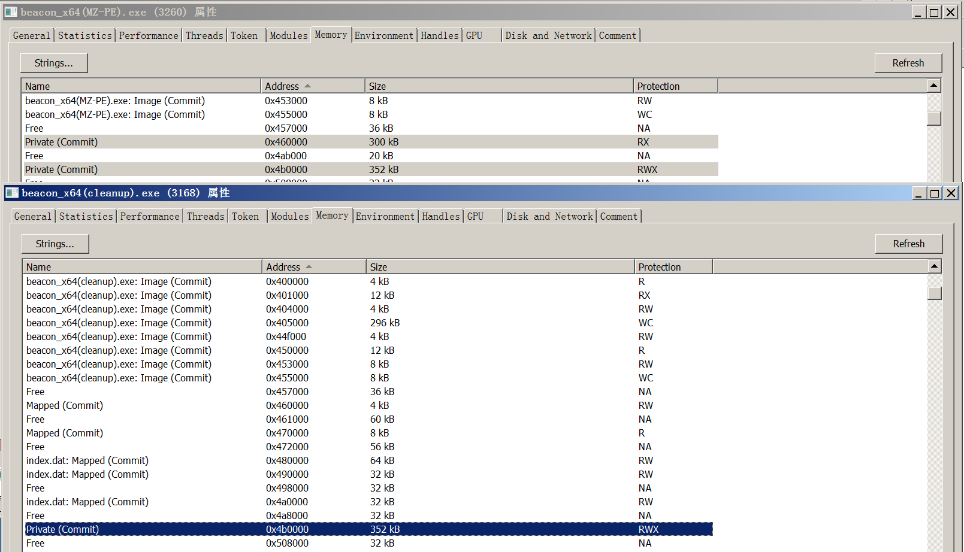Open Threads tab in cleanup window
Image resolution: width=964 pixels, height=552 pixels.
click(x=206, y=216)
